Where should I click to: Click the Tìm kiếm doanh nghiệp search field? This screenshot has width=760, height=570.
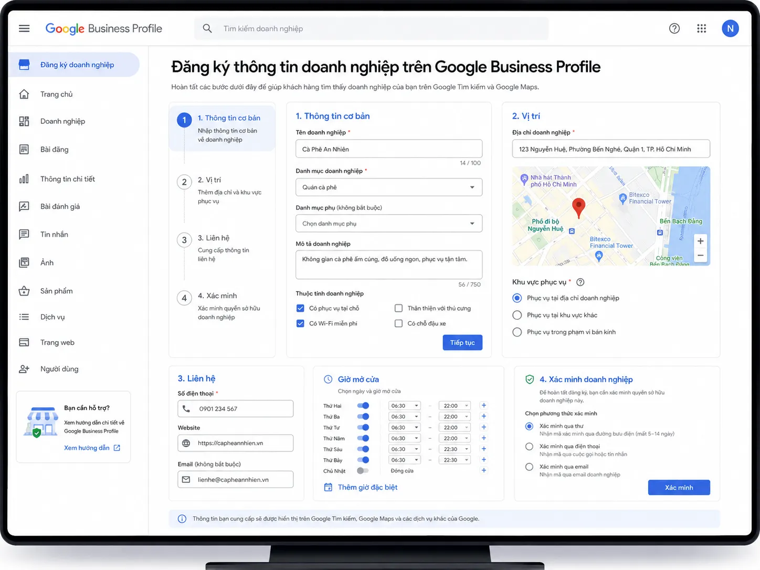tap(371, 28)
